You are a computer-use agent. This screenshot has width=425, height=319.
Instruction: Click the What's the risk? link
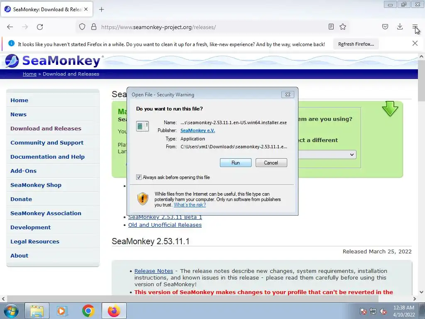(190, 205)
